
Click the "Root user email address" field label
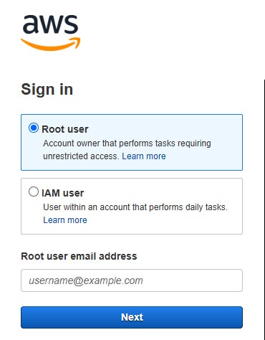tap(79, 256)
